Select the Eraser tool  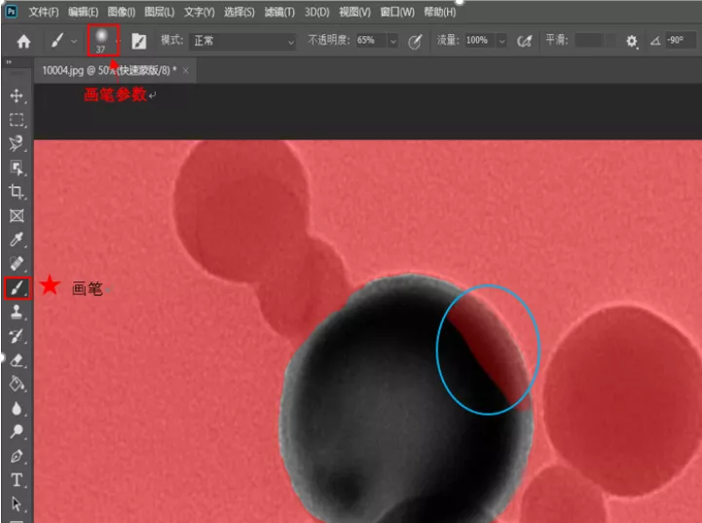click(17, 360)
